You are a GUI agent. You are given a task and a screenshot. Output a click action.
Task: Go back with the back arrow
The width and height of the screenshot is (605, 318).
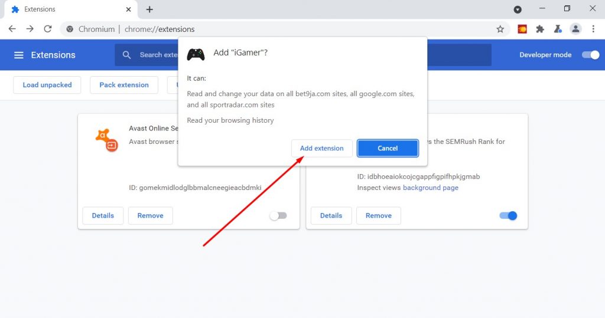point(12,29)
